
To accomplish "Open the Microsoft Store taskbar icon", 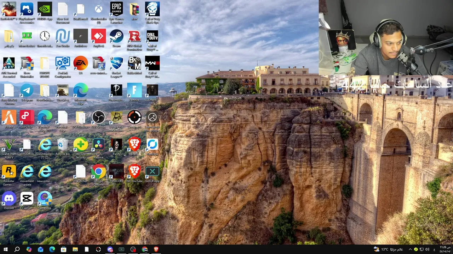I will [x=64, y=249].
